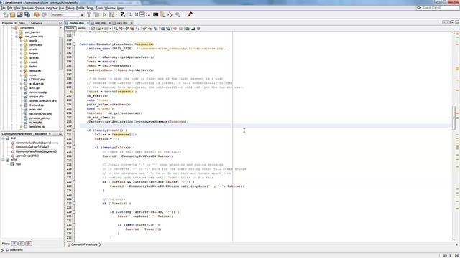Click the Save All toolbar icon
This screenshot has height=258, width=460.
point(27,14)
